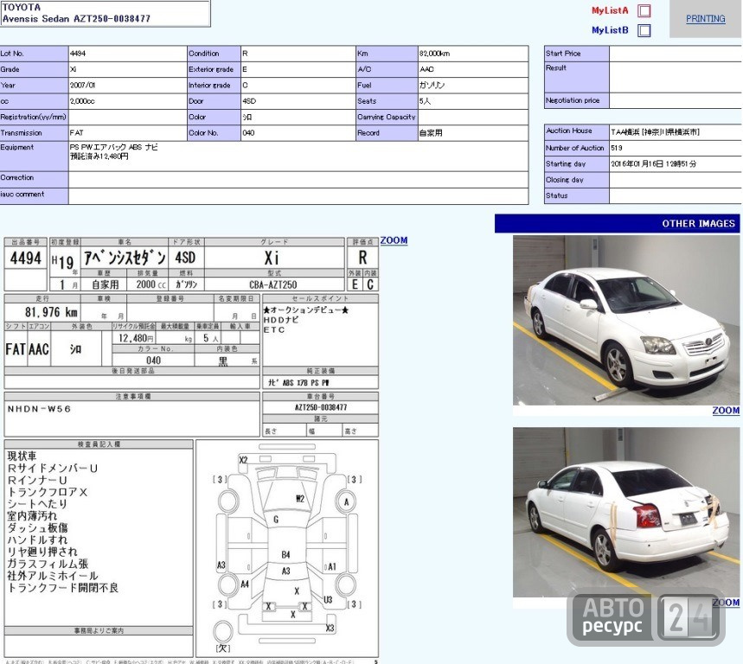
Task: Click the X2 mark on car diagram
Action: [244, 460]
